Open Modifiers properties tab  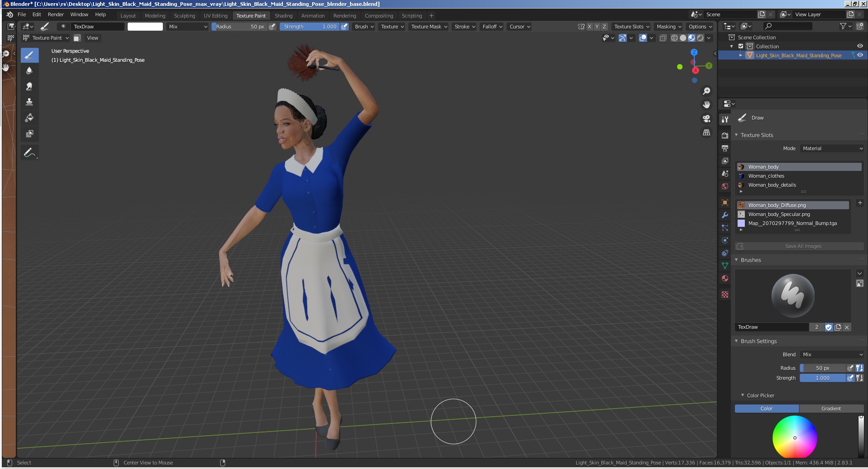pos(725,215)
